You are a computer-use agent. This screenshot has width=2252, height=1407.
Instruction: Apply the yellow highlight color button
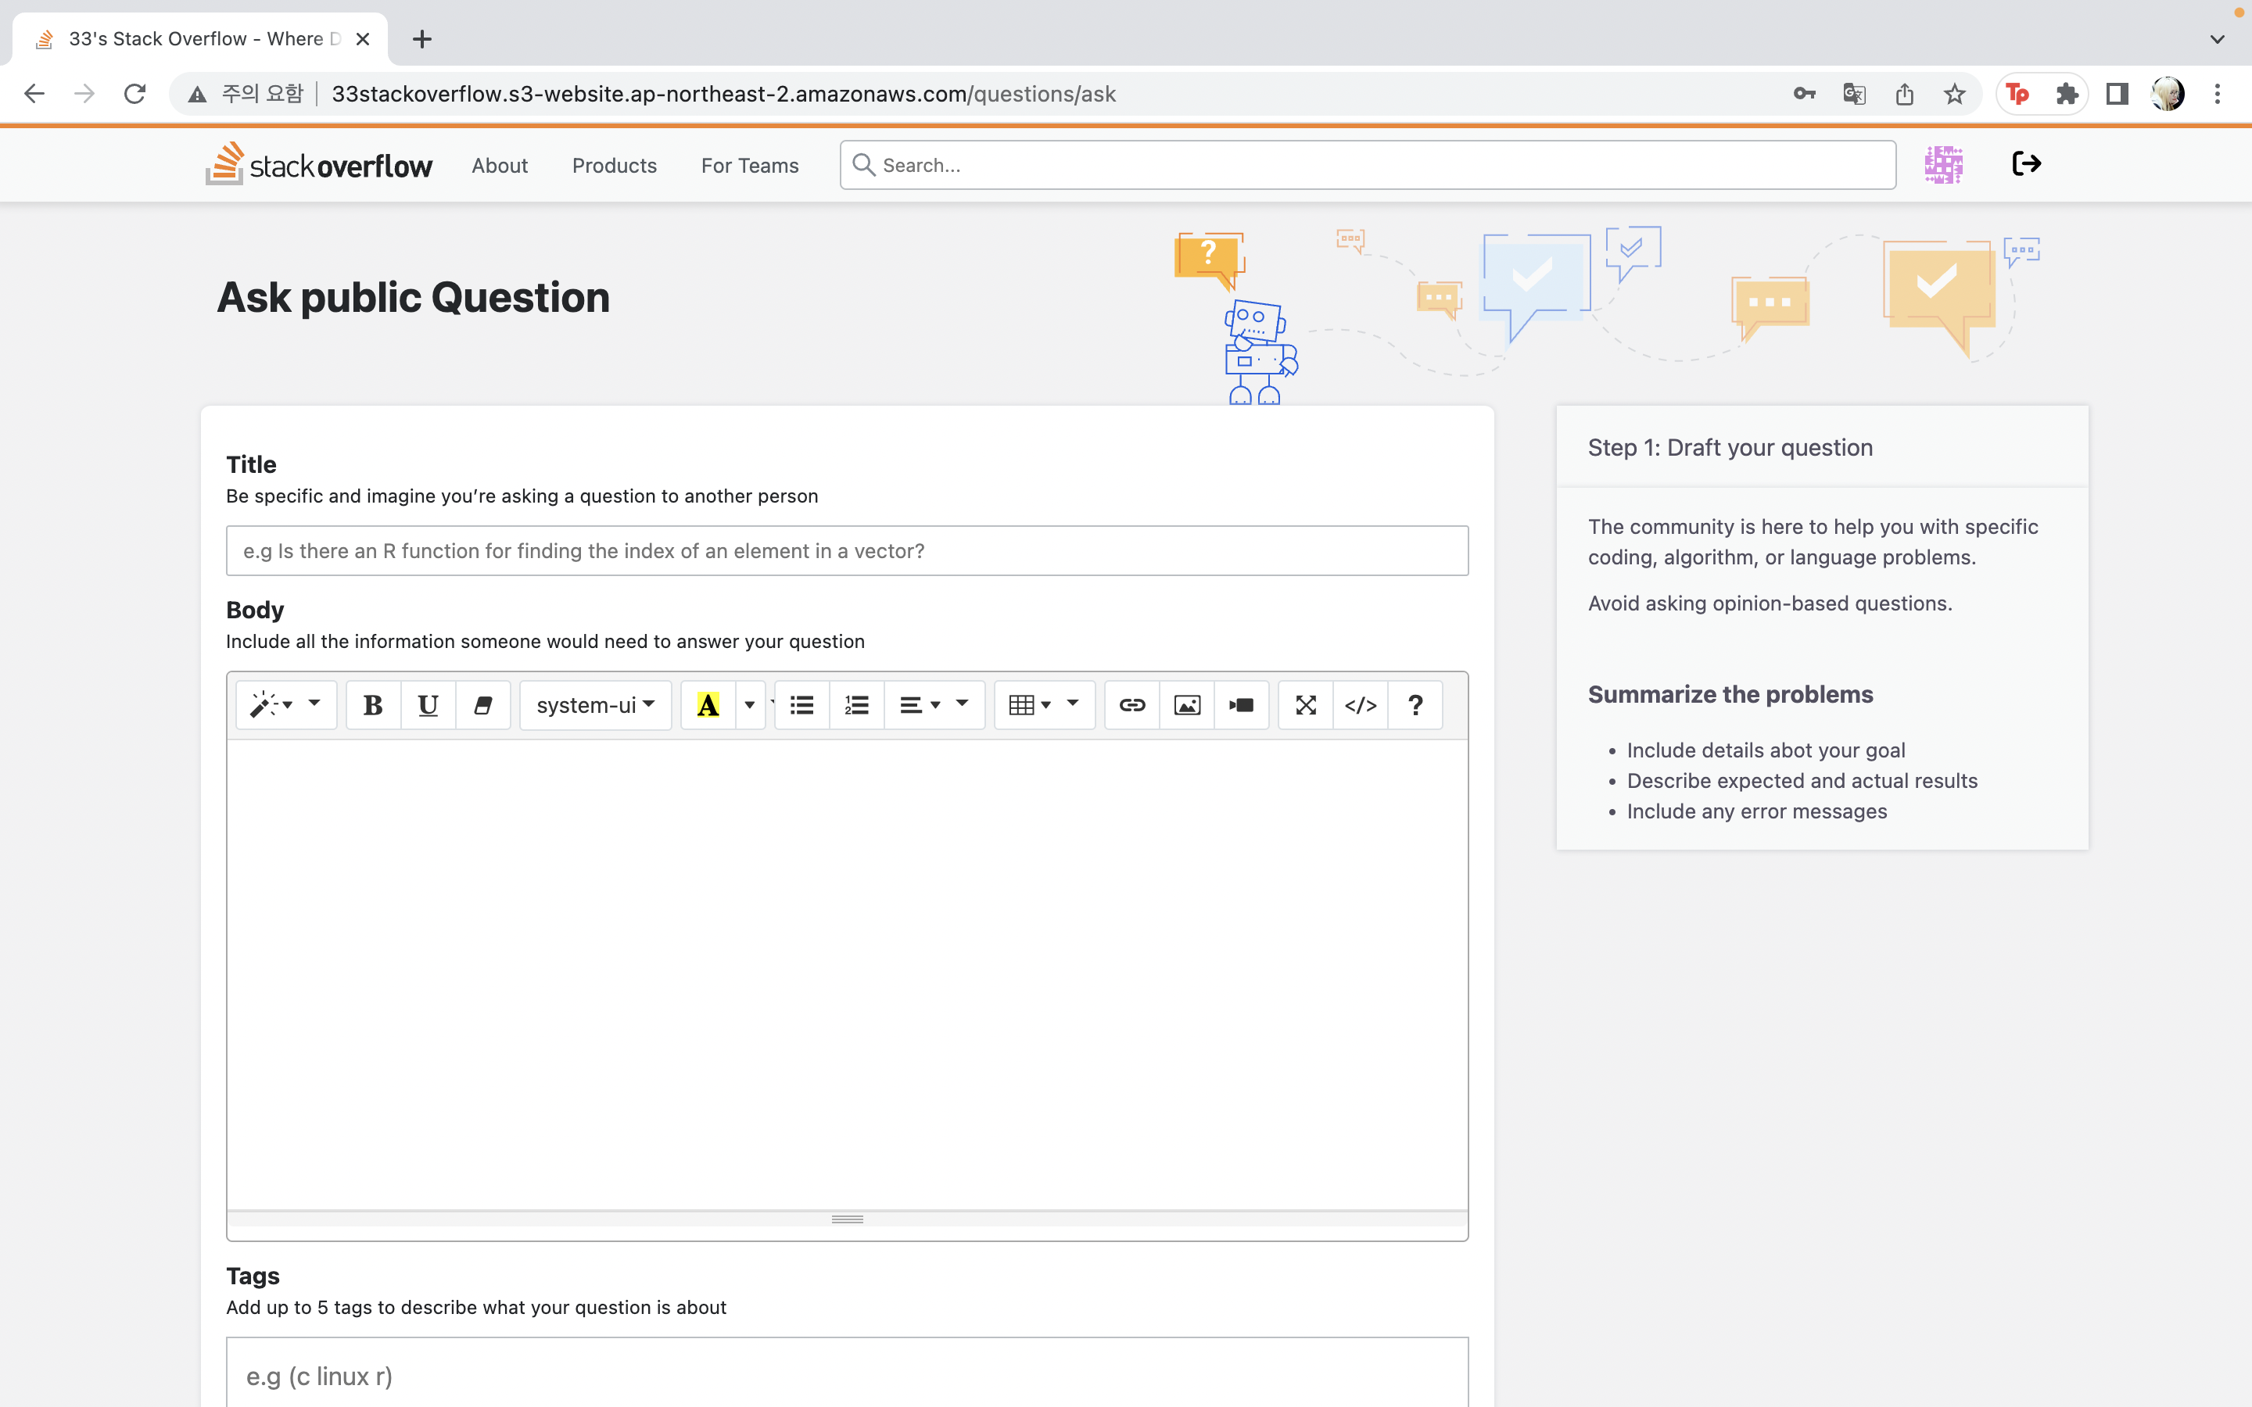click(x=708, y=705)
